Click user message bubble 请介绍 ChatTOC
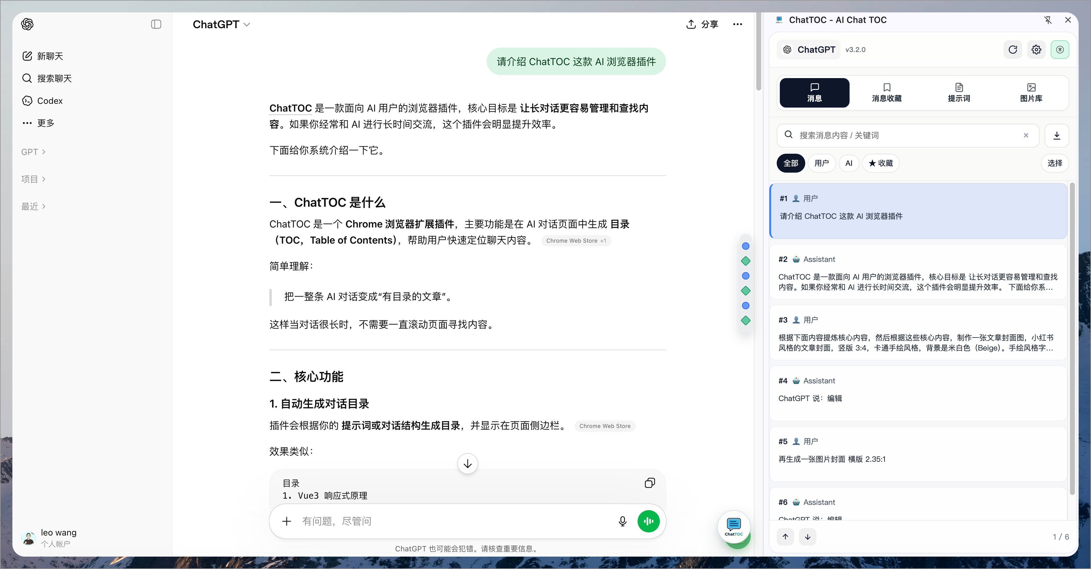The image size is (1091, 569). [x=576, y=62]
